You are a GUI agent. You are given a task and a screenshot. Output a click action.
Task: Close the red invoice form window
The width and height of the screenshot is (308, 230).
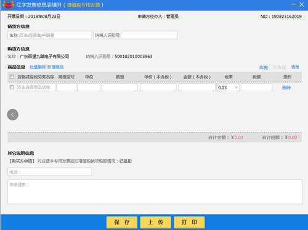point(302,4)
